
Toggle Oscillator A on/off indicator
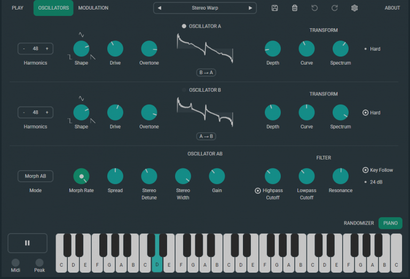pyautogui.click(x=184, y=26)
